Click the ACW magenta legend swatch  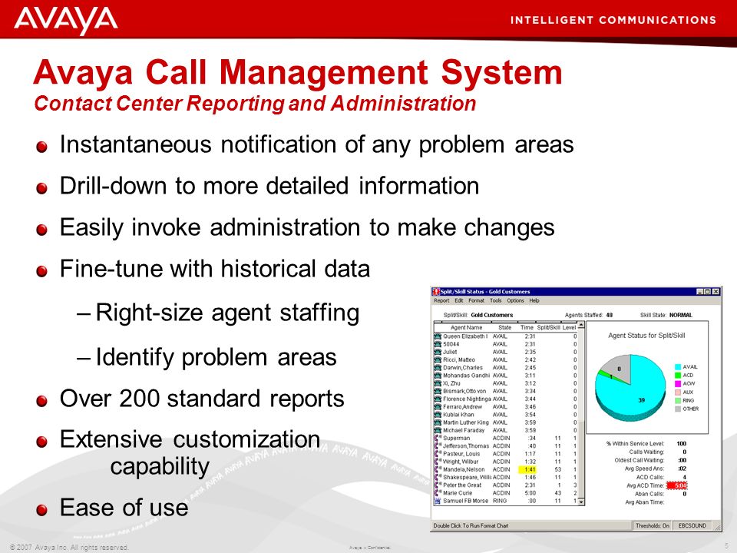point(678,384)
